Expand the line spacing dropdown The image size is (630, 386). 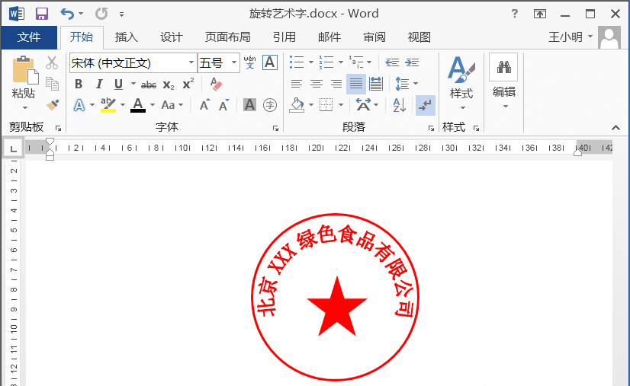(416, 84)
